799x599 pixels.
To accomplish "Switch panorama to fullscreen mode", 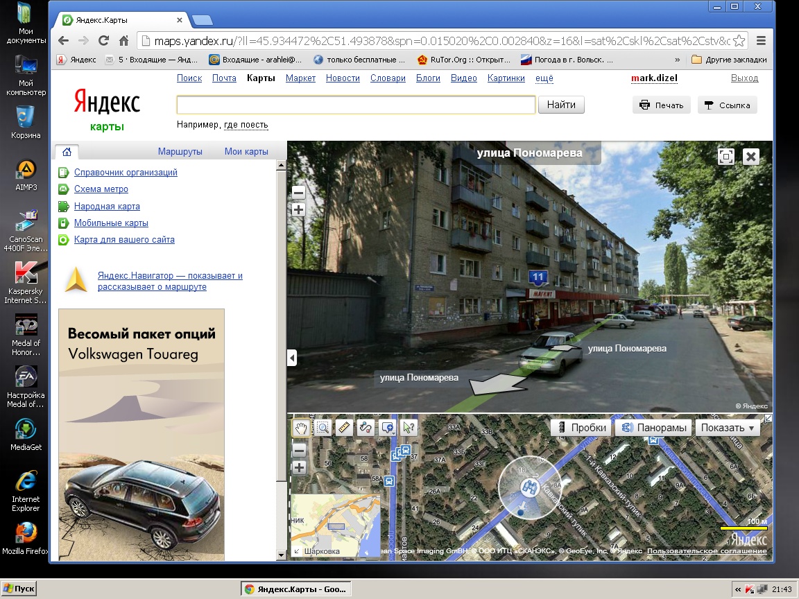I will [725, 157].
